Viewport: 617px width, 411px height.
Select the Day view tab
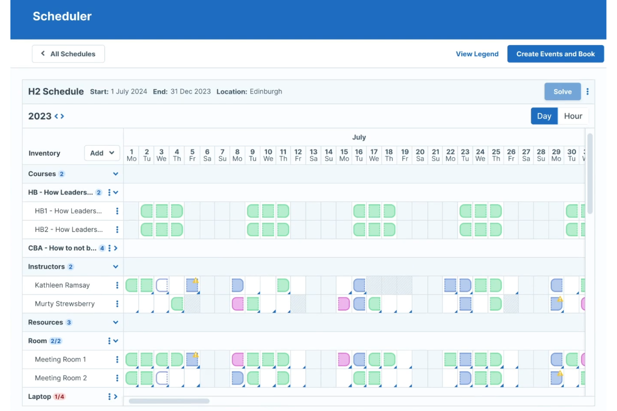544,116
